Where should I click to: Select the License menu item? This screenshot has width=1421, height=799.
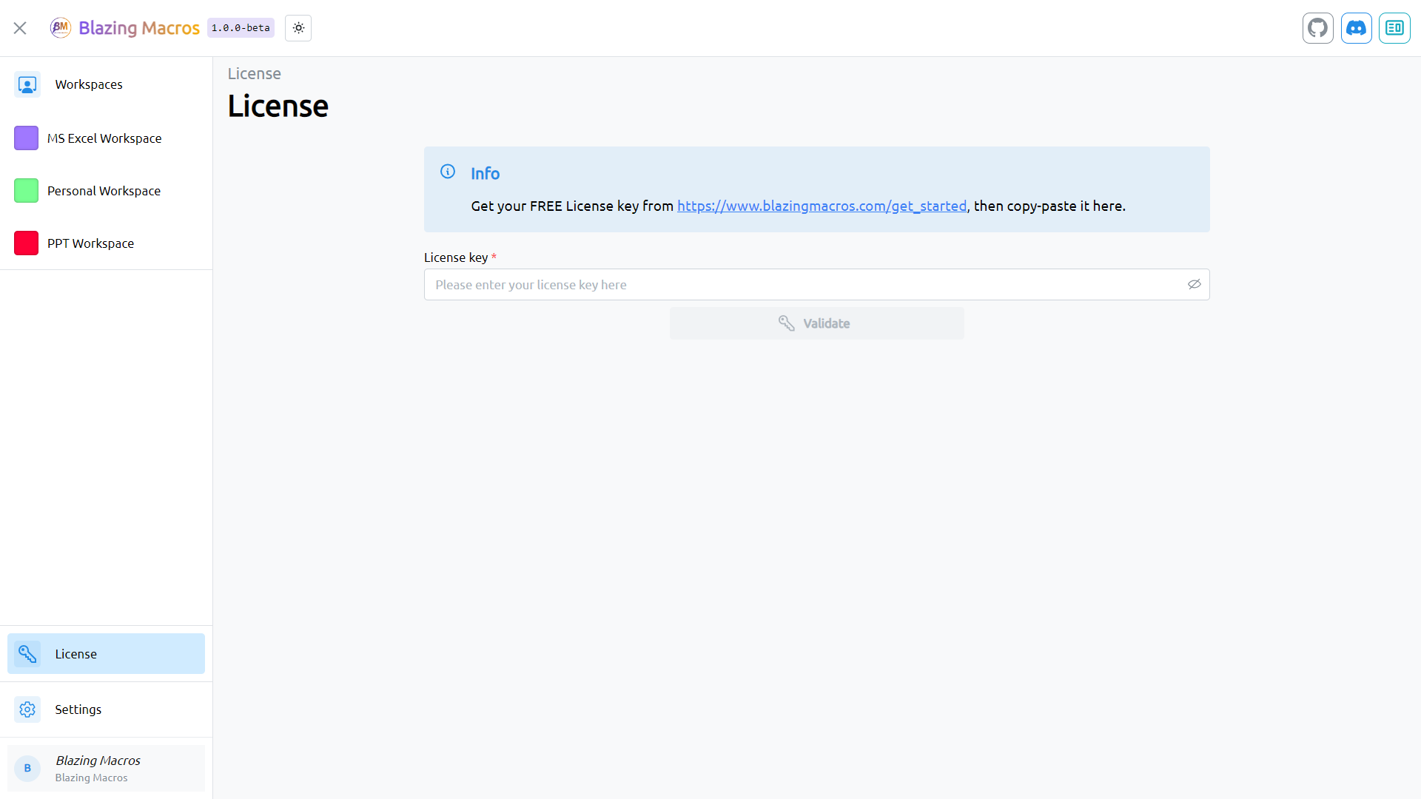107,654
